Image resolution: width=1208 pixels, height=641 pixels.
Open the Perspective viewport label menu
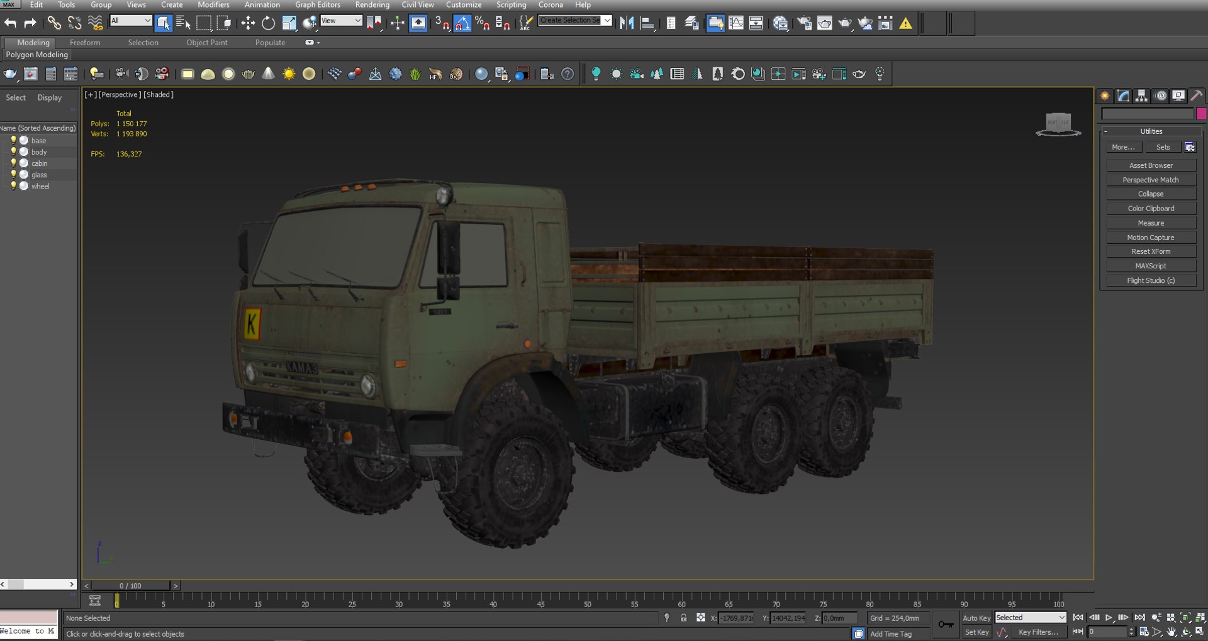[120, 94]
